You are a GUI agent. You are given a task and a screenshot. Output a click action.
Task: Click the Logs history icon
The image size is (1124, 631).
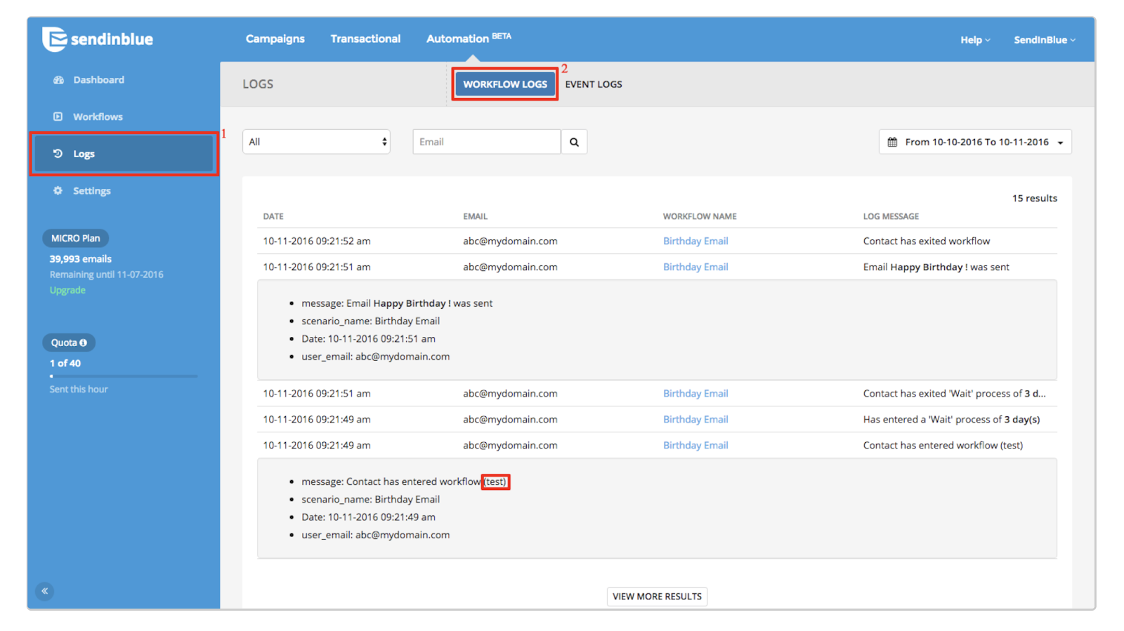(x=58, y=154)
